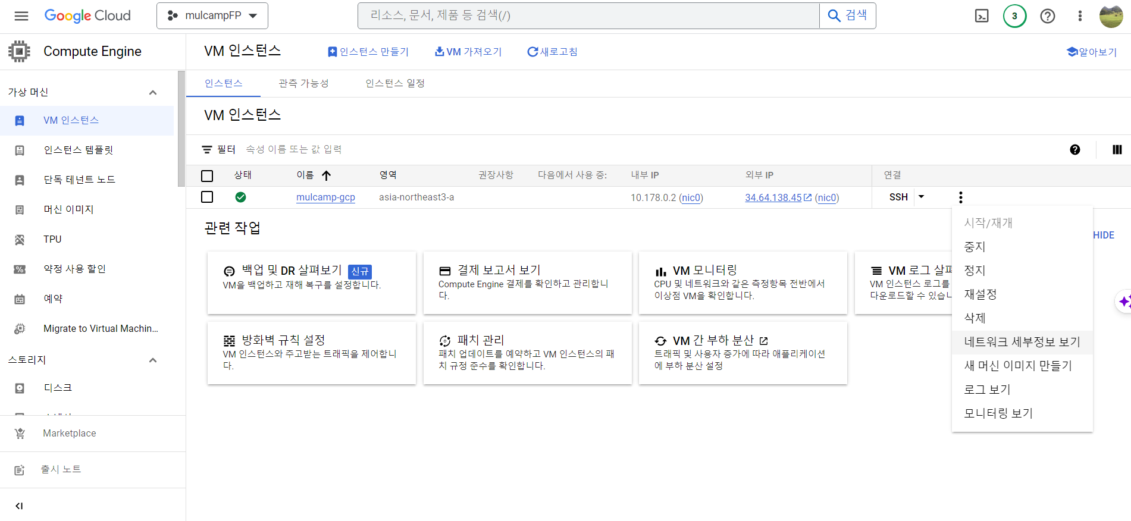
Task: Choose 삭제 from the context menu
Action: click(x=1022, y=318)
